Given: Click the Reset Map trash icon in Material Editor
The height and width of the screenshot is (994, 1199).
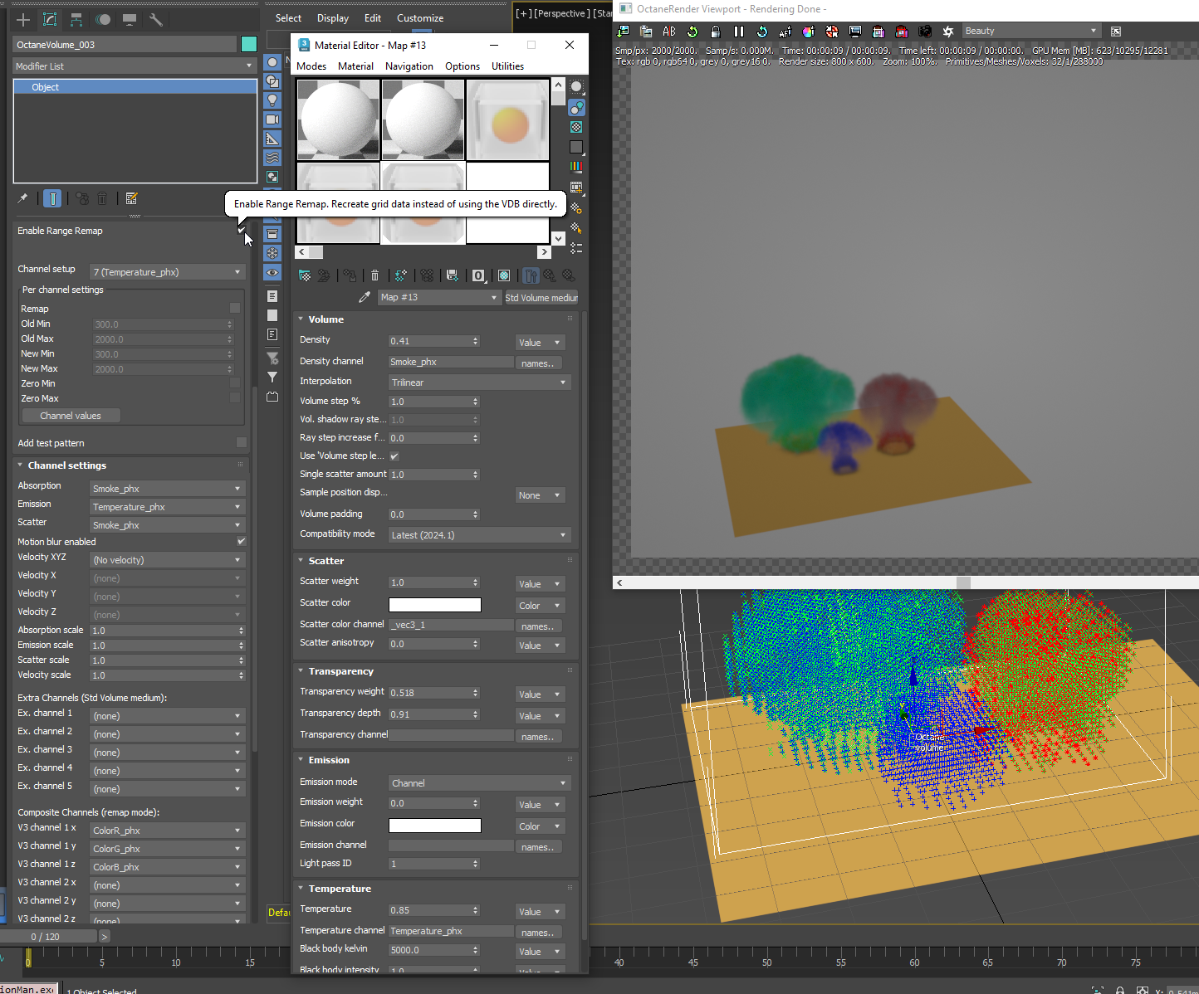Looking at the screenshot, I should tap(374, 275).
